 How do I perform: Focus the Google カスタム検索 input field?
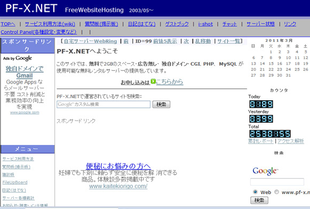click(104, 104)
